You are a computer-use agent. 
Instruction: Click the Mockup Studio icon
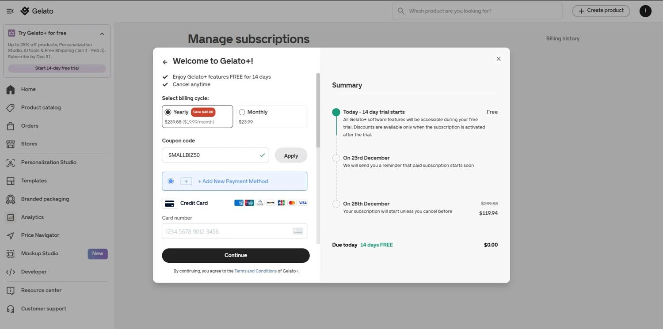pos(11,254)
